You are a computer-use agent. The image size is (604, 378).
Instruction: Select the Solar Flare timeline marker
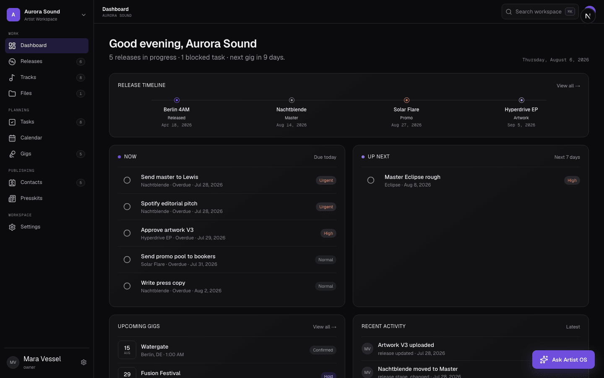(406, 100)
